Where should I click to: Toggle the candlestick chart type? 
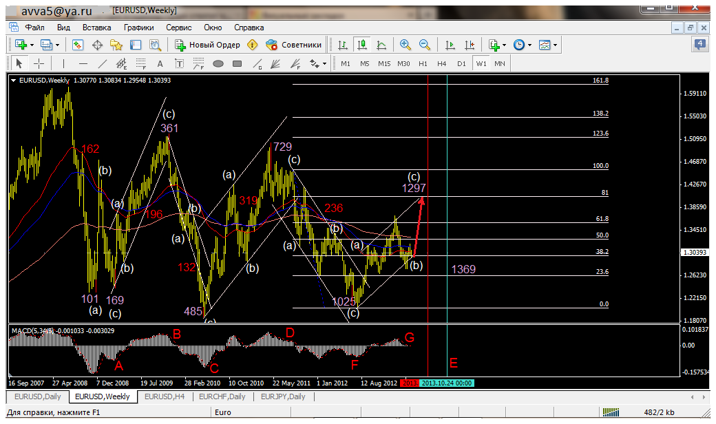click(362, 45)
